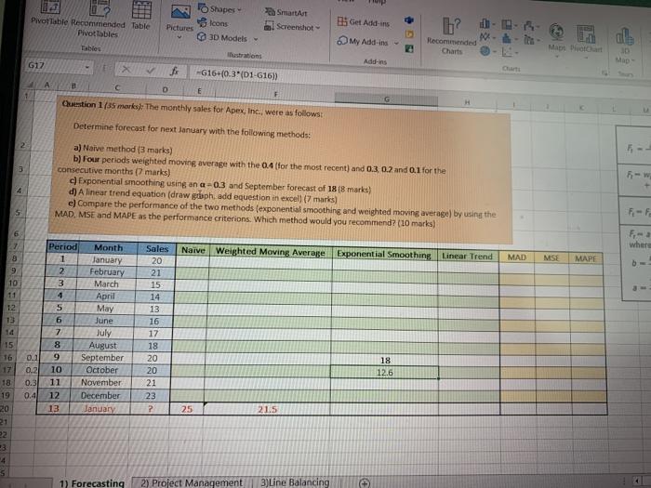The width and height of the screenshot is (651, 488).
Task: Select column G header
Action: point(386,99)
